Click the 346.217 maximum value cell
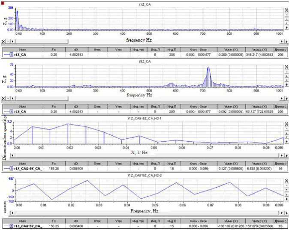Screen dimensions: 289x230 (x=259, y=55)
